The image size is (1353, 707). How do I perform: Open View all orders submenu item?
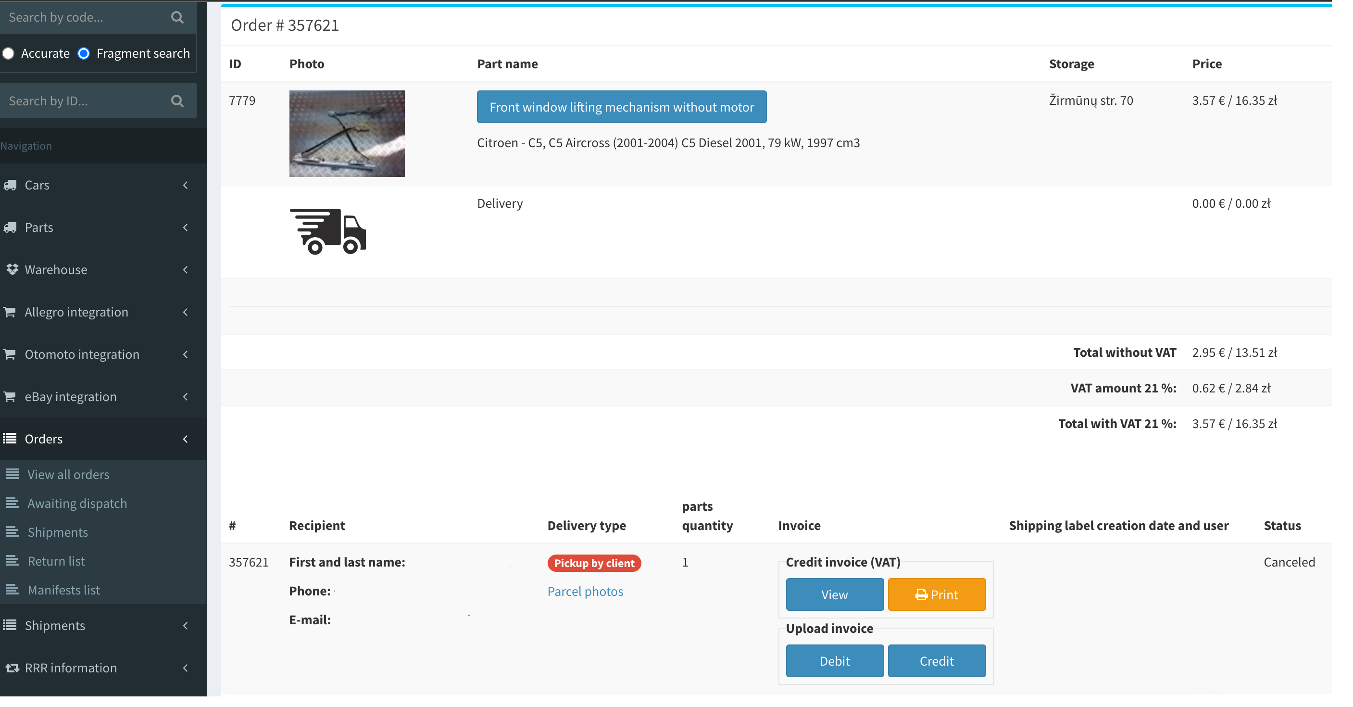pos(68,474)
